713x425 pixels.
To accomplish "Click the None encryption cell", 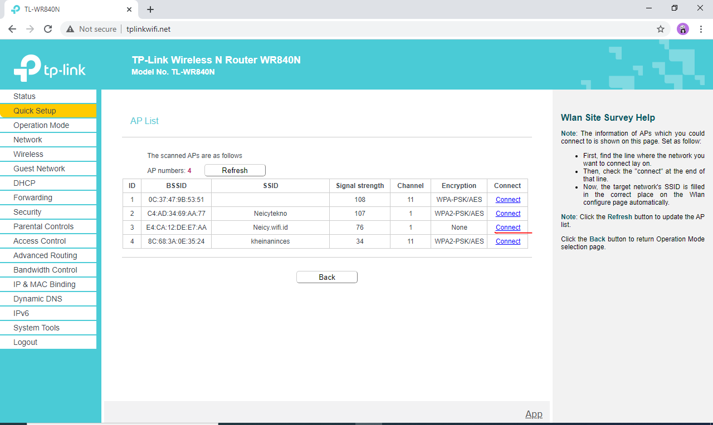I will point(459,228).
